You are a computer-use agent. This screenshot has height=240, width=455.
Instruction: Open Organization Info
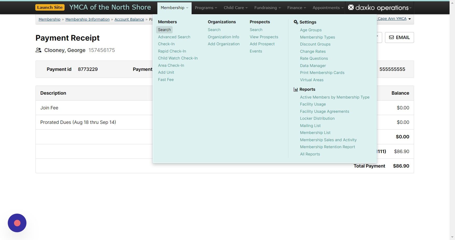click(x=223, y=37)
